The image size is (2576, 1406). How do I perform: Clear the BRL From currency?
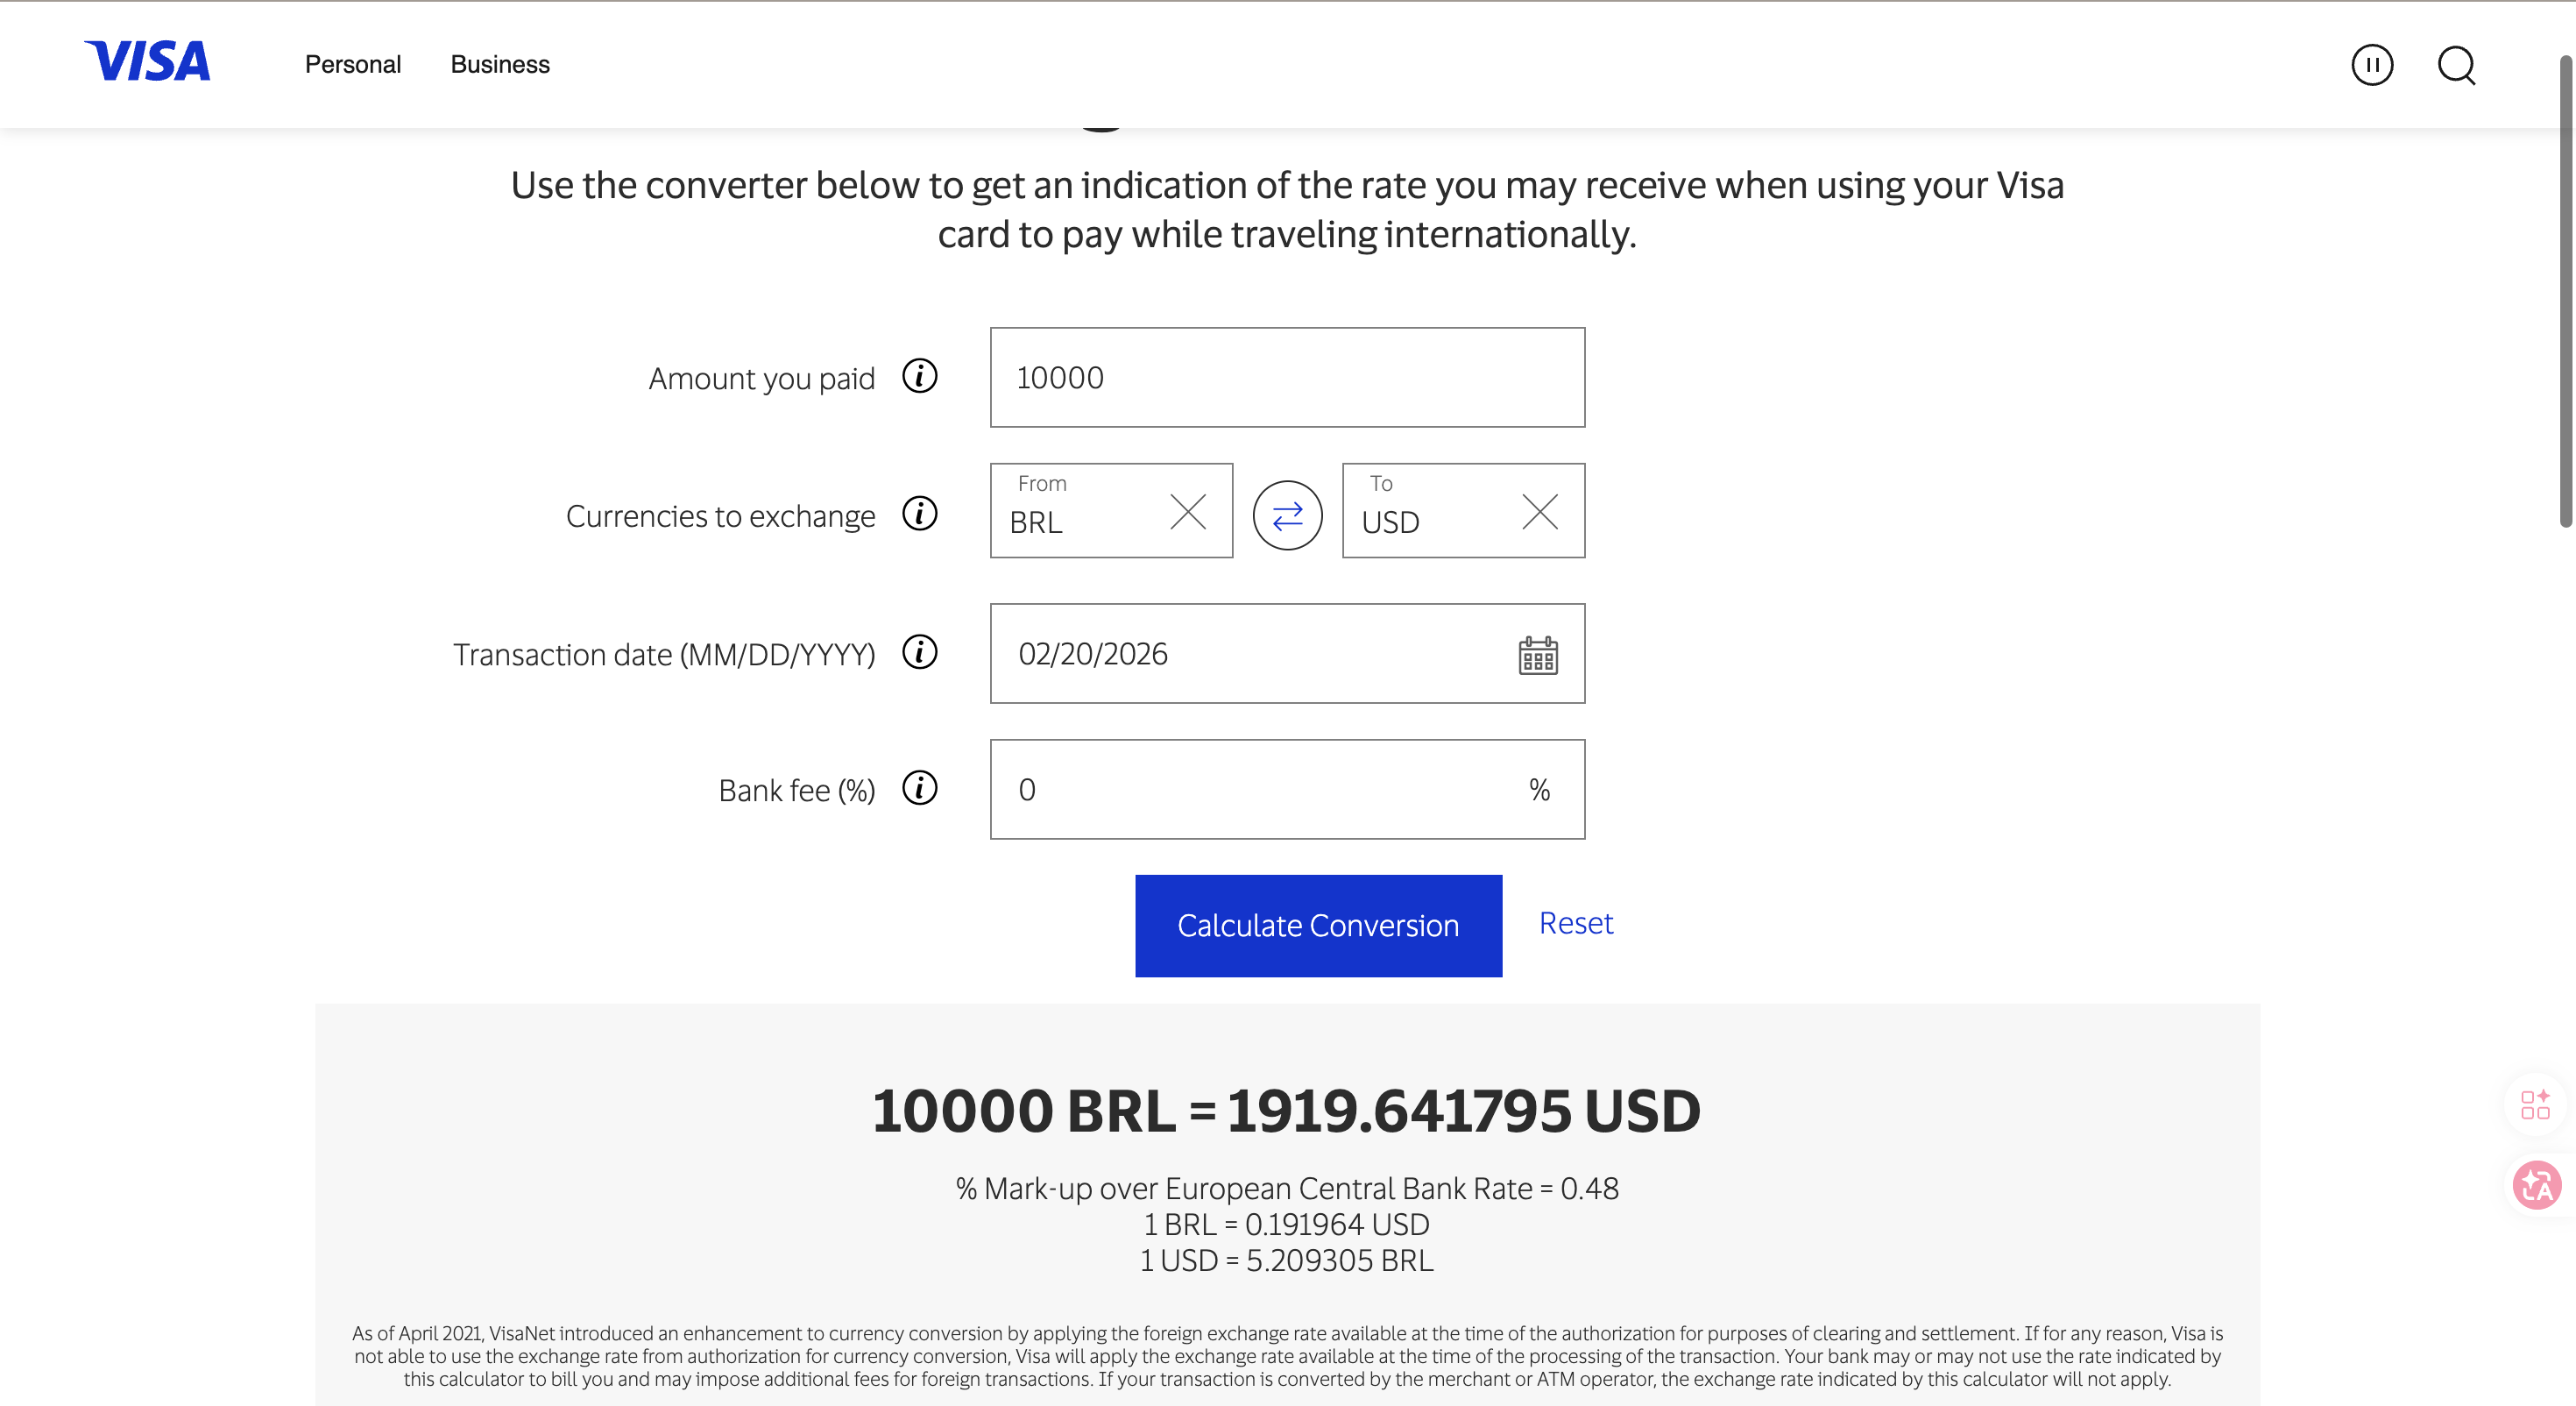(1187, 513)
